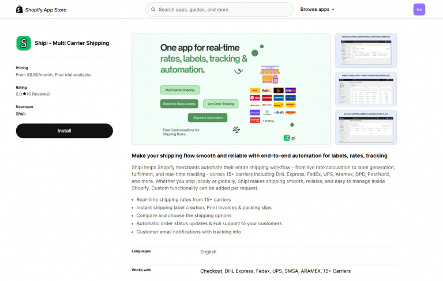Click the green Shipi app icon

[x=24, y=43]
